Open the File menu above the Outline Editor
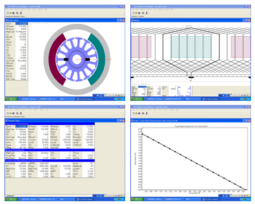This screenshot has height=204, width=255. tap(7, 10)
